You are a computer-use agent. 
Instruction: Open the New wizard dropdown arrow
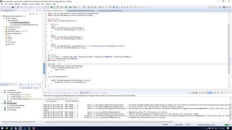pyautogui.click(x=4, y=7)
